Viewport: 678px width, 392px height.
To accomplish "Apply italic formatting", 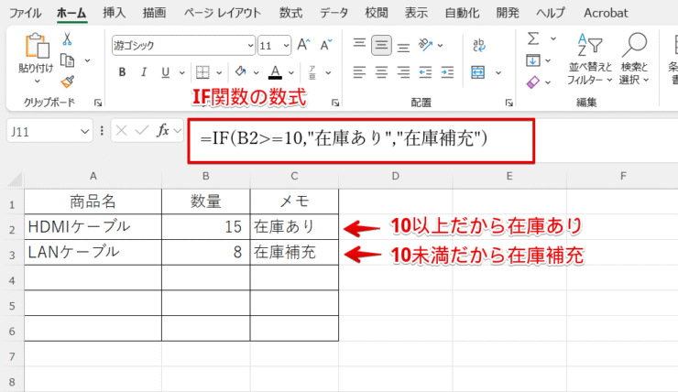I will coord(144,72).
